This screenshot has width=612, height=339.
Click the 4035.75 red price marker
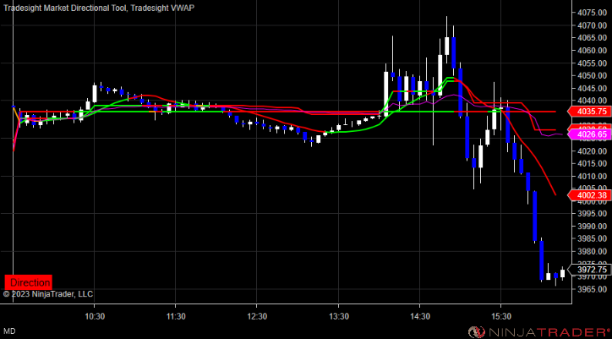589,112
